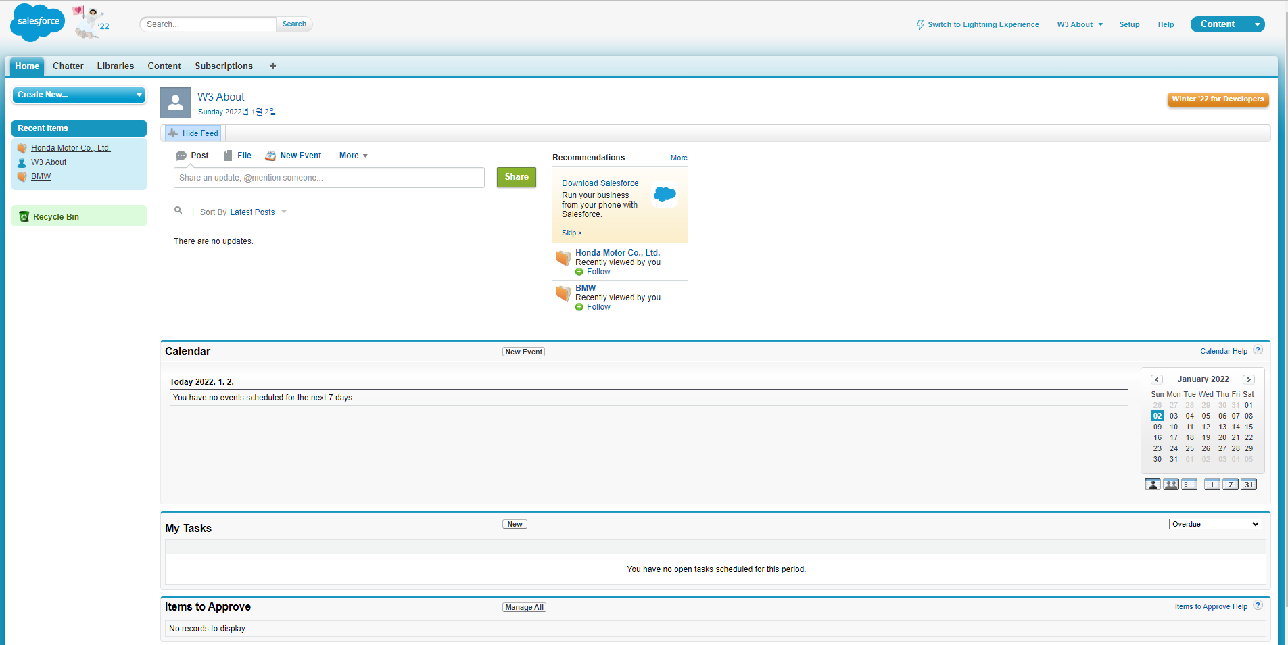Click the Share an update text box
Screen dimensions: 1288x645
329,178
